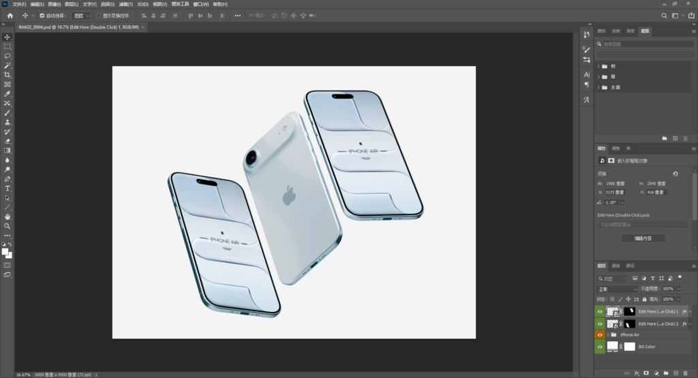Open the Character panel icon

pos(587,75)
